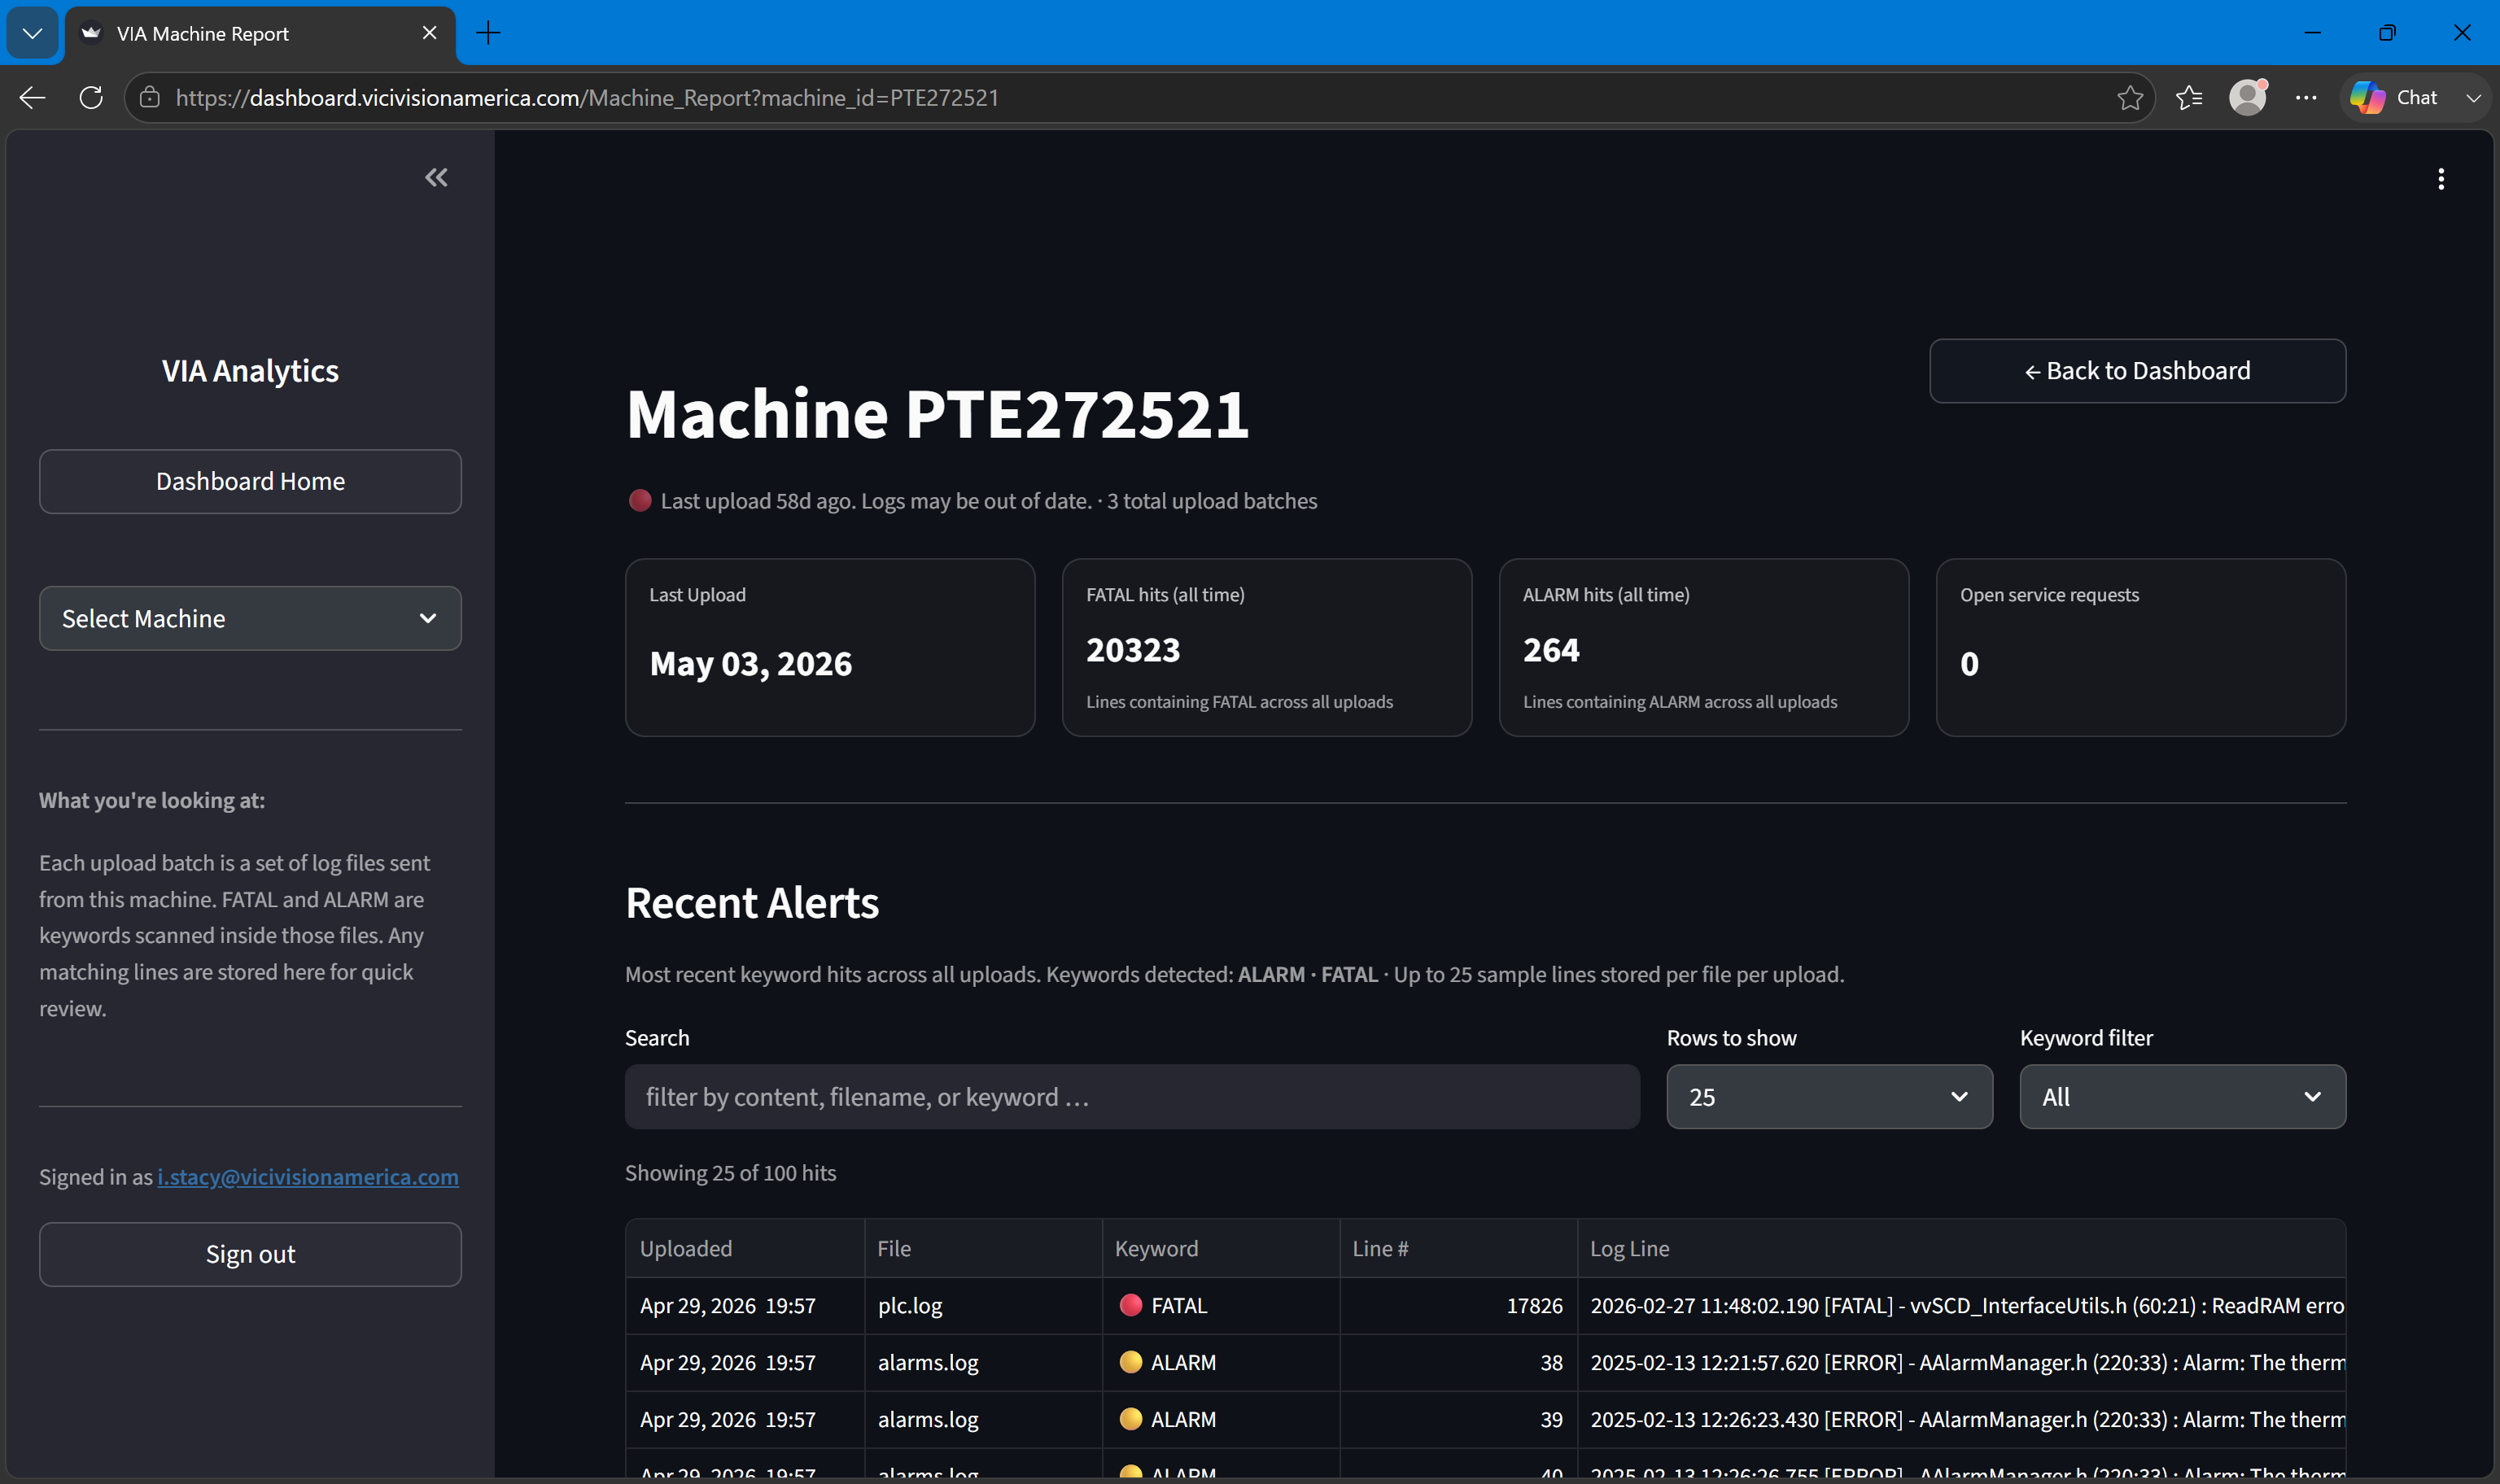Open the Rows to show dropdown
2500x1484 pixels.
click(x=1829, y=1096)
